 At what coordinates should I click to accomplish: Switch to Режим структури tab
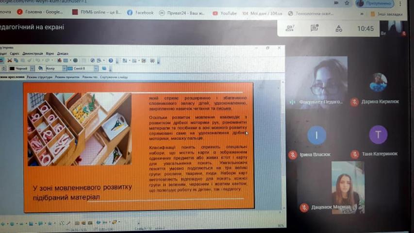click(40, 77)
